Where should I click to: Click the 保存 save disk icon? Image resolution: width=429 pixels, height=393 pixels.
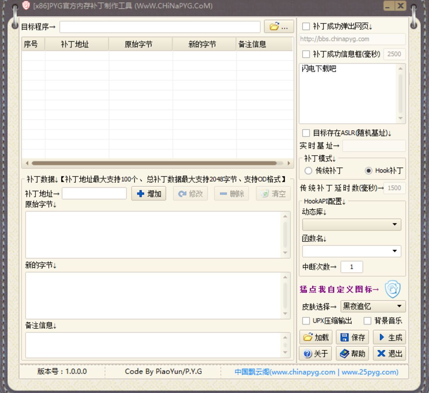click(x=345, y=337)
